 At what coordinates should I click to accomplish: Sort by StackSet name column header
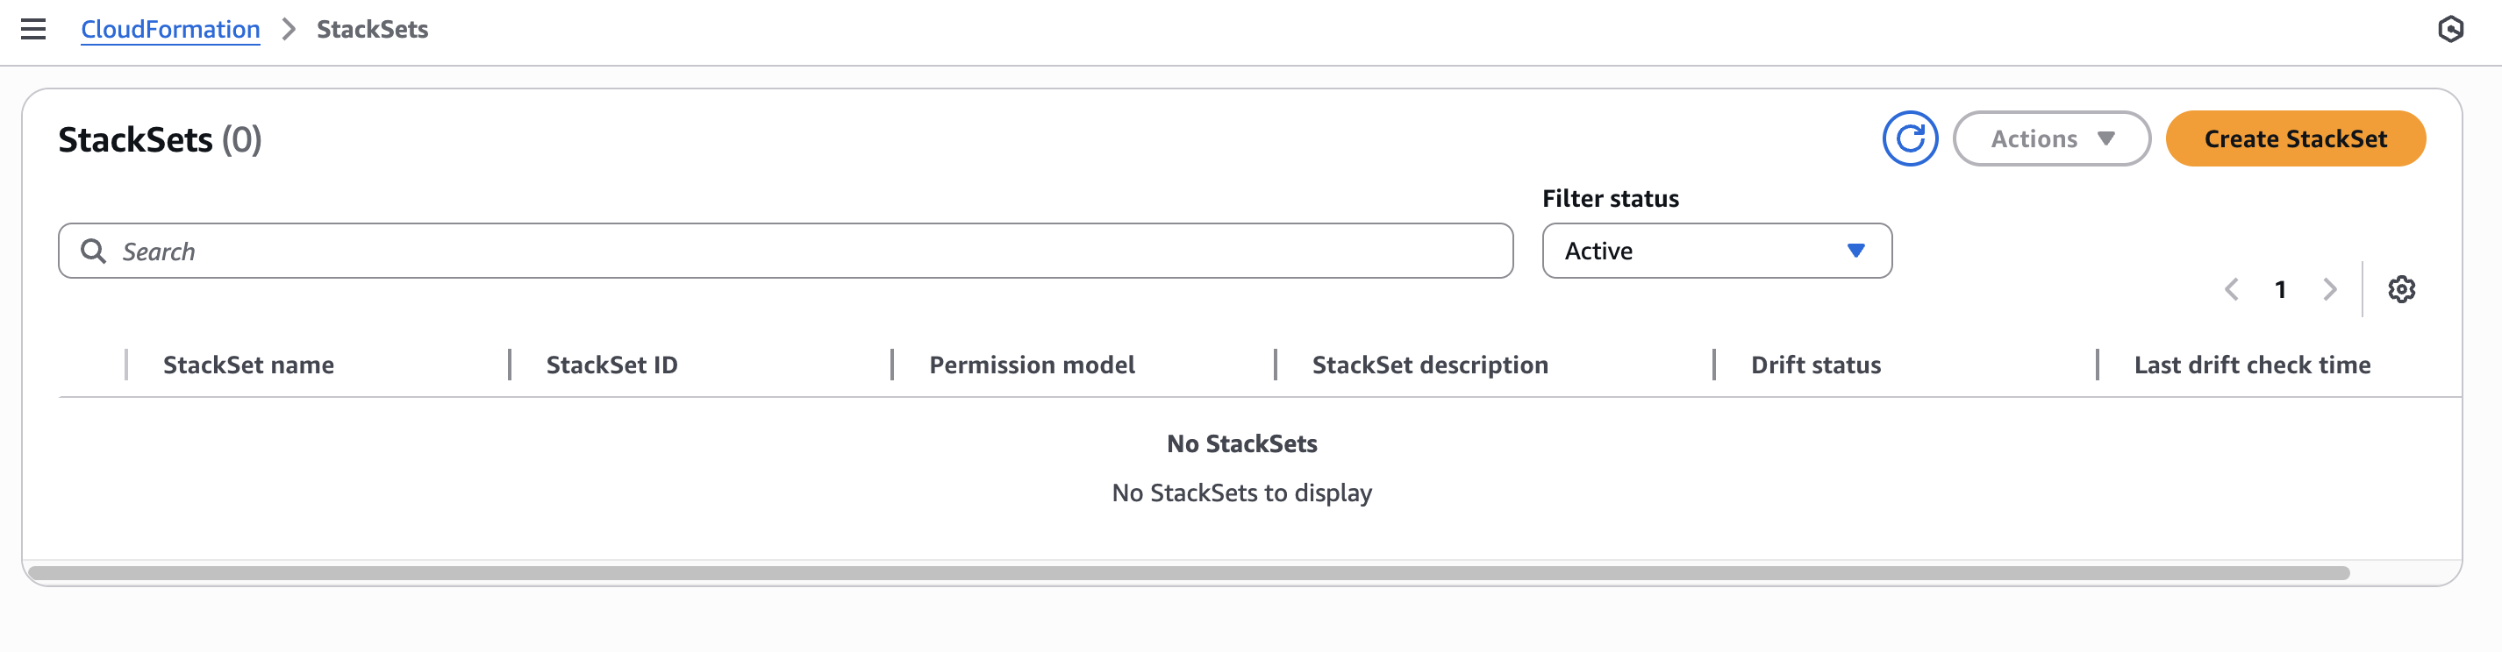(248, 365)
